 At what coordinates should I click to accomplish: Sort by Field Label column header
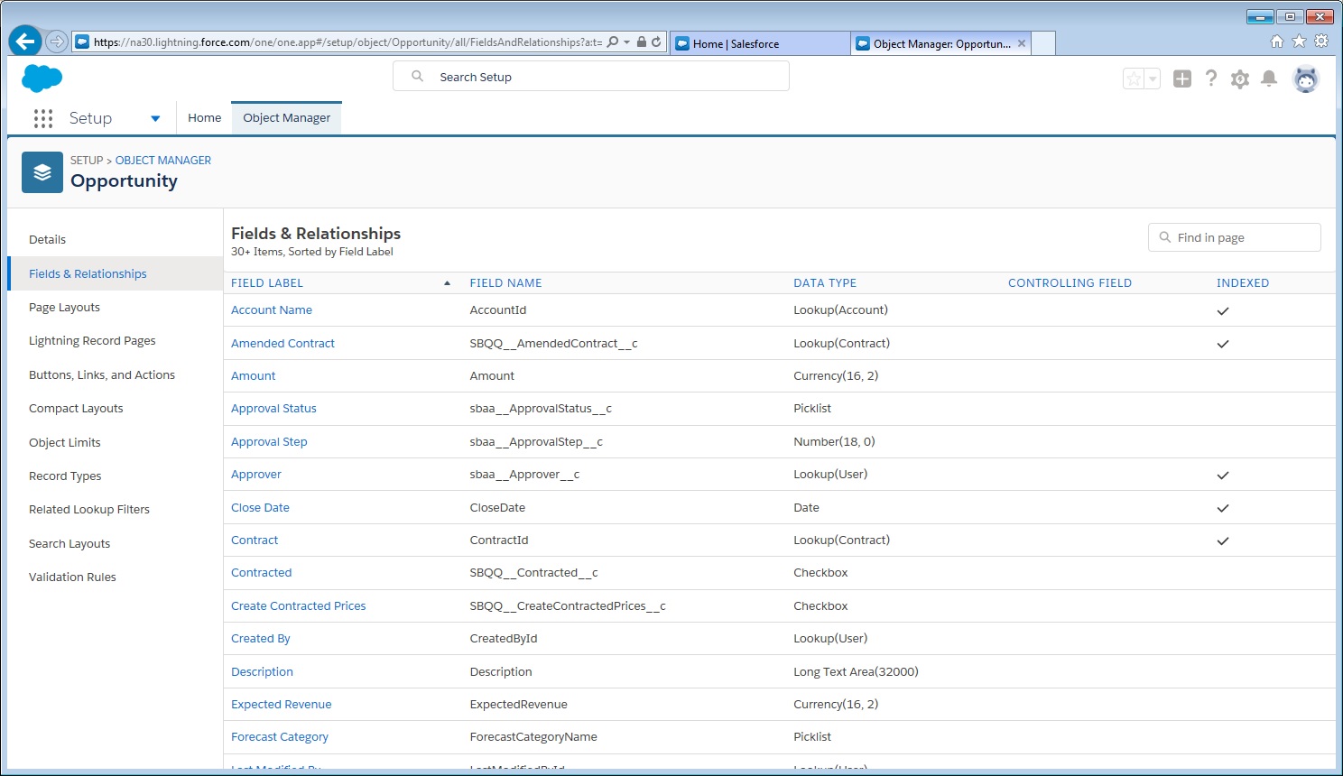coord(267,283)
